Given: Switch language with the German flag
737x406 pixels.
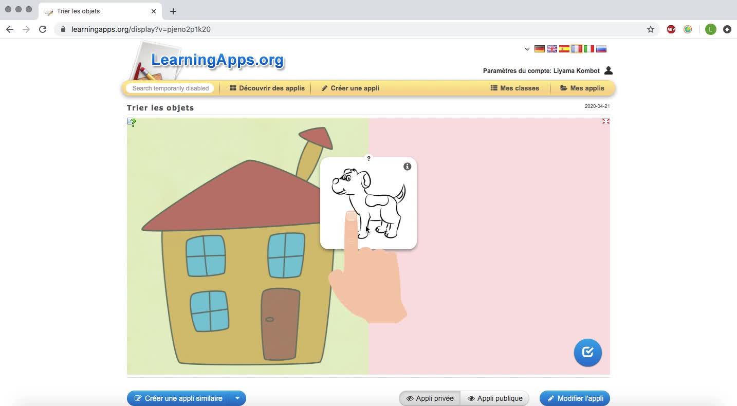Looking at the screenshot, I should pyautogui.click(x=539, y=49).
